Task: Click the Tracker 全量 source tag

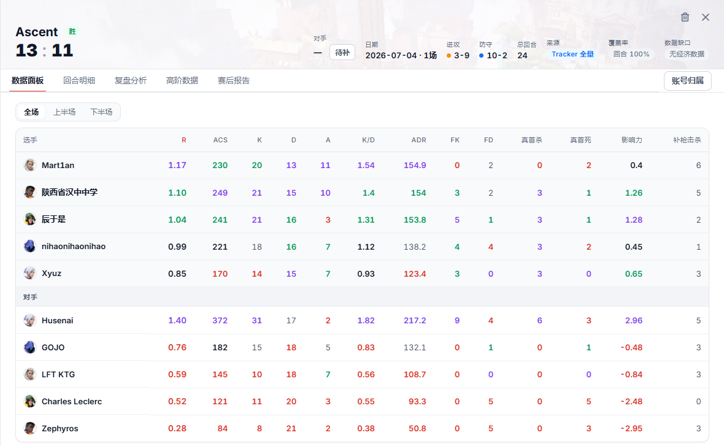Action: point(572,54)
